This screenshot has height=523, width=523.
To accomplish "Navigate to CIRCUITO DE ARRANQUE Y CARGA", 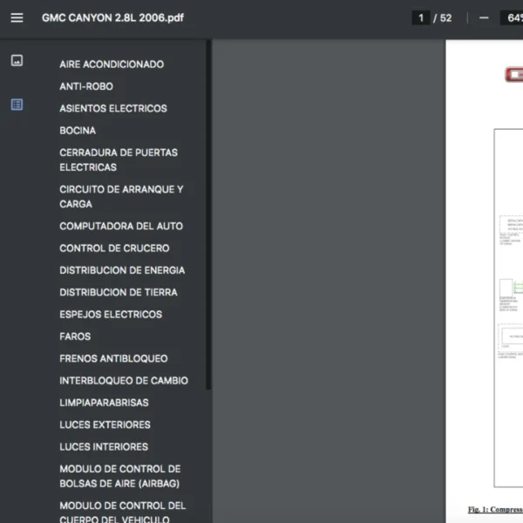I will 121,196.
